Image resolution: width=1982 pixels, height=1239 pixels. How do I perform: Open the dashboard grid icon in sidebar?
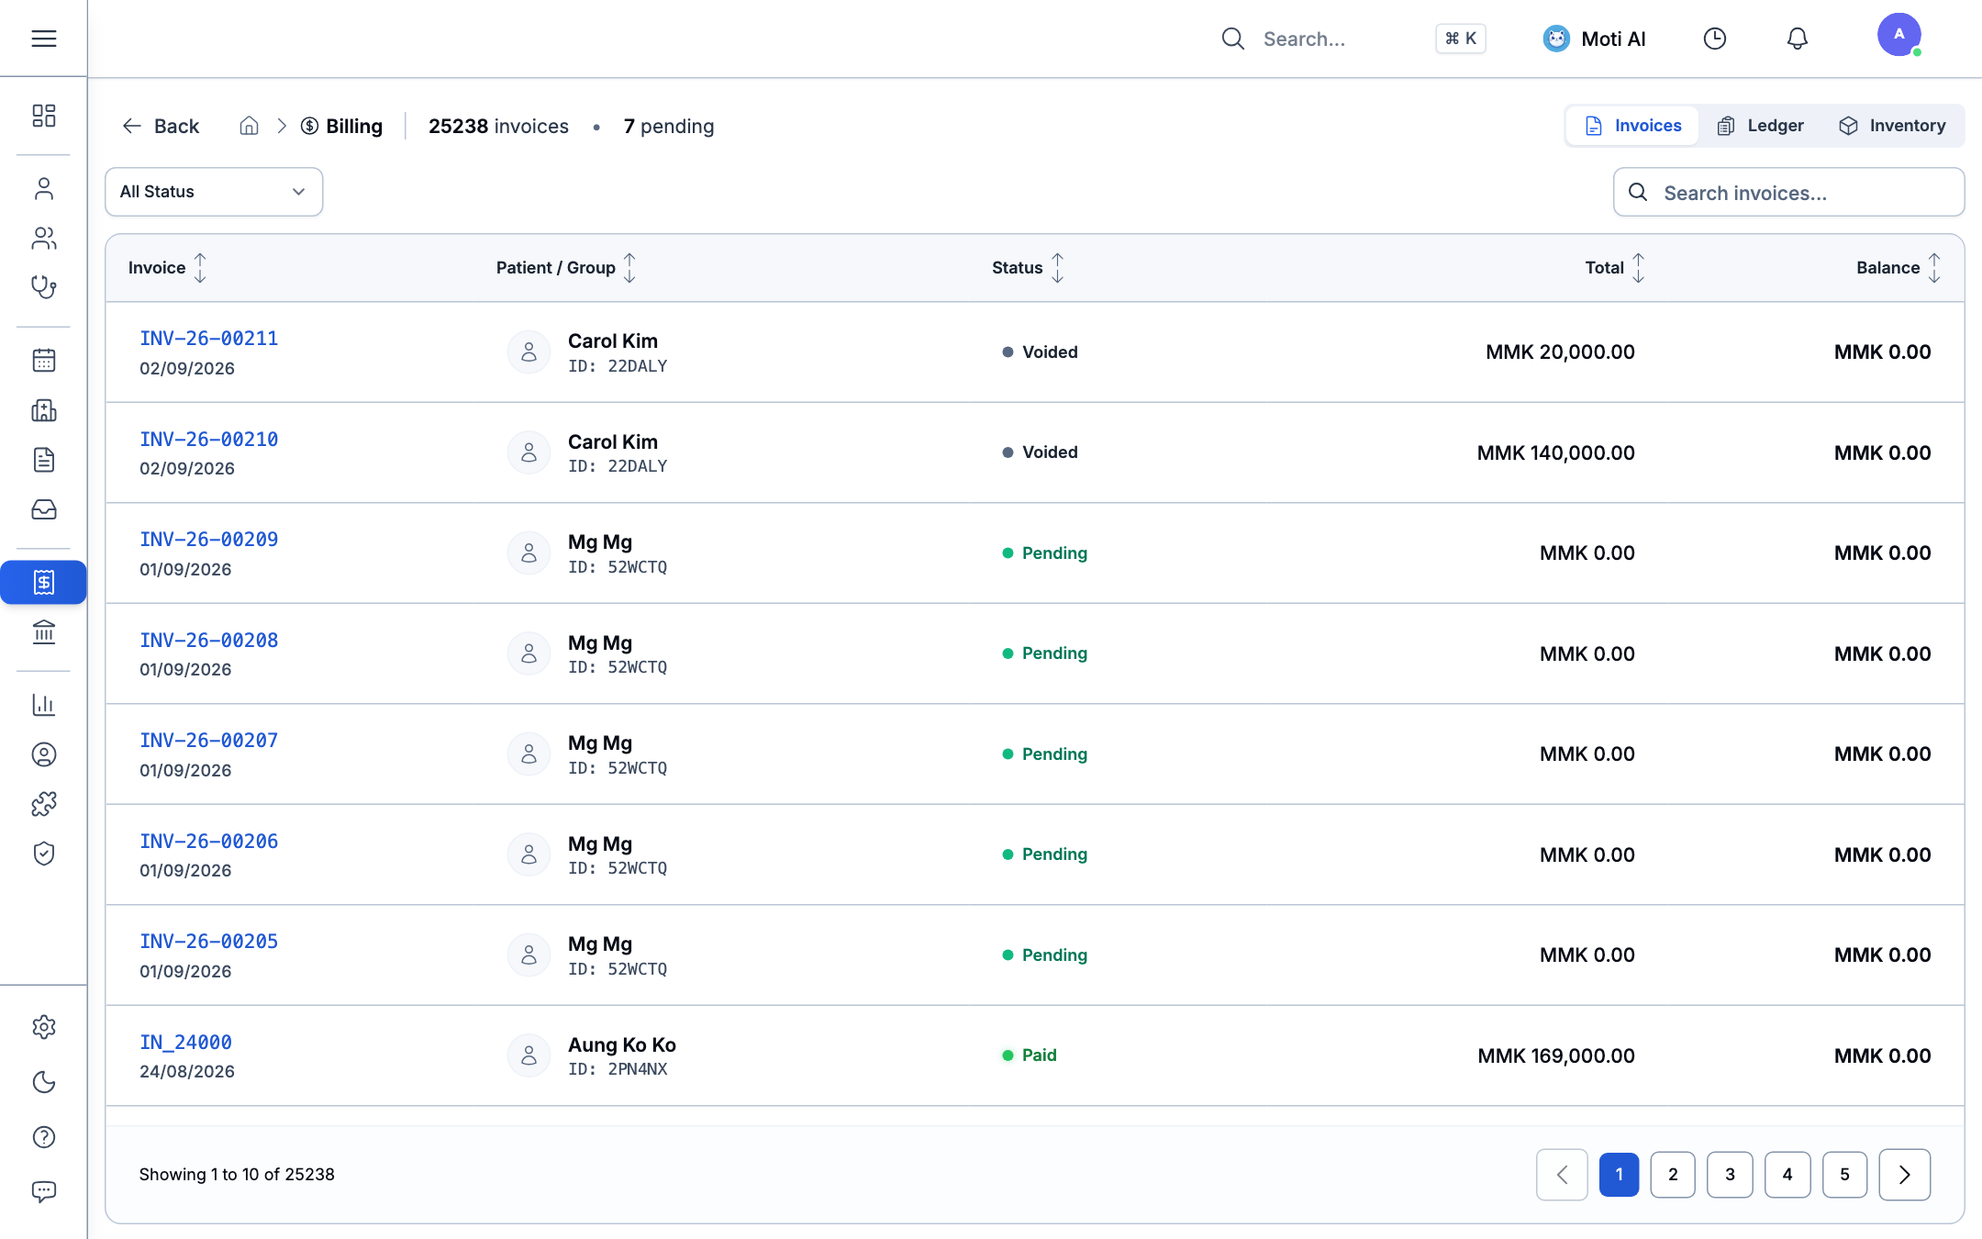tap(43, 116)
